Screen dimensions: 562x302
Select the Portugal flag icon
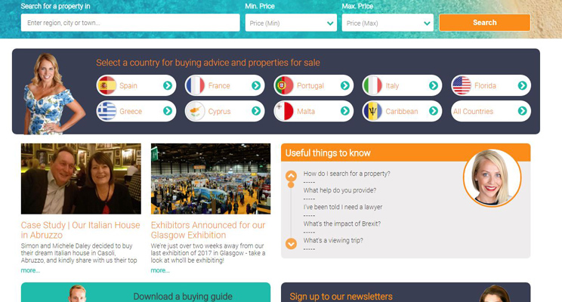(284, 86)
